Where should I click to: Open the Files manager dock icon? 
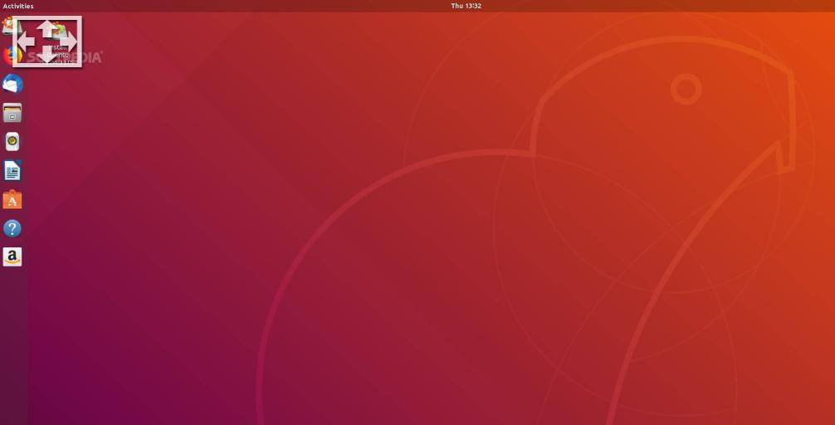12,113
